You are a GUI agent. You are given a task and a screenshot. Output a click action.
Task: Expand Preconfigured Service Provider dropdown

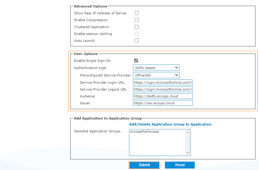(156, 75)
